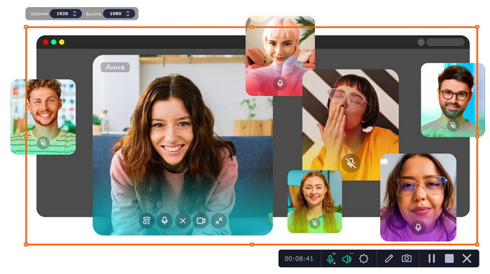
Task: Close the recording toolbar with X
Action: (467, 259)
